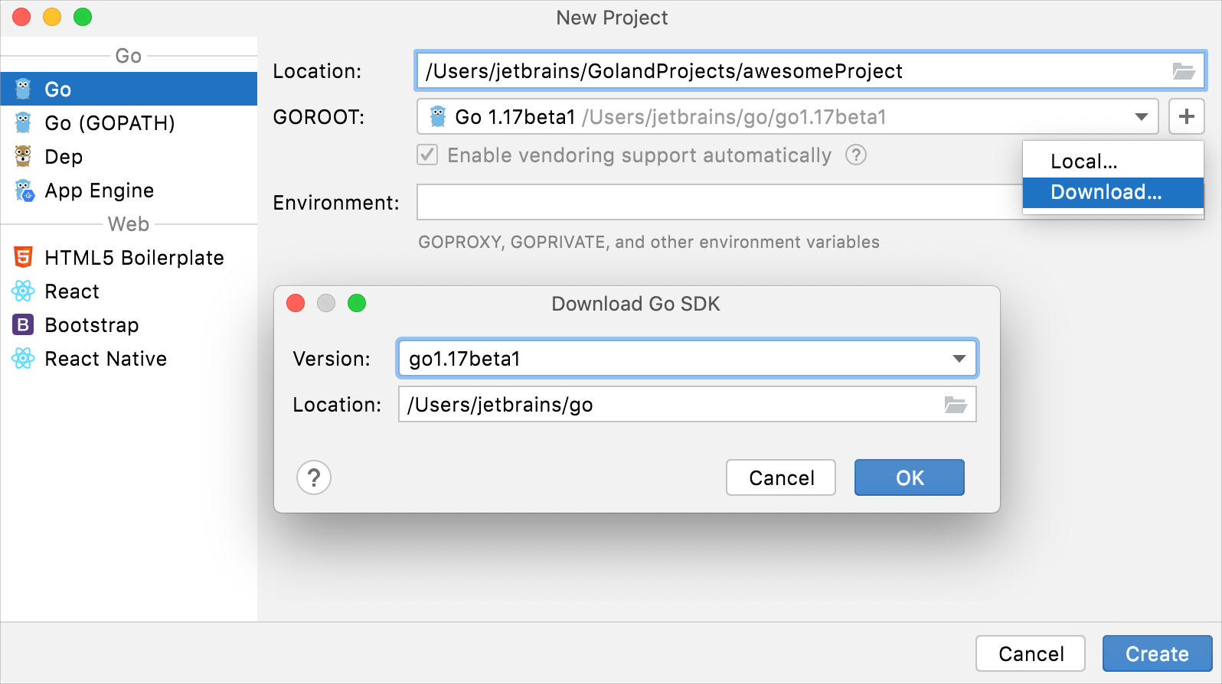Toggle Enable vendoring support automatically checkbox

(427, 155)
